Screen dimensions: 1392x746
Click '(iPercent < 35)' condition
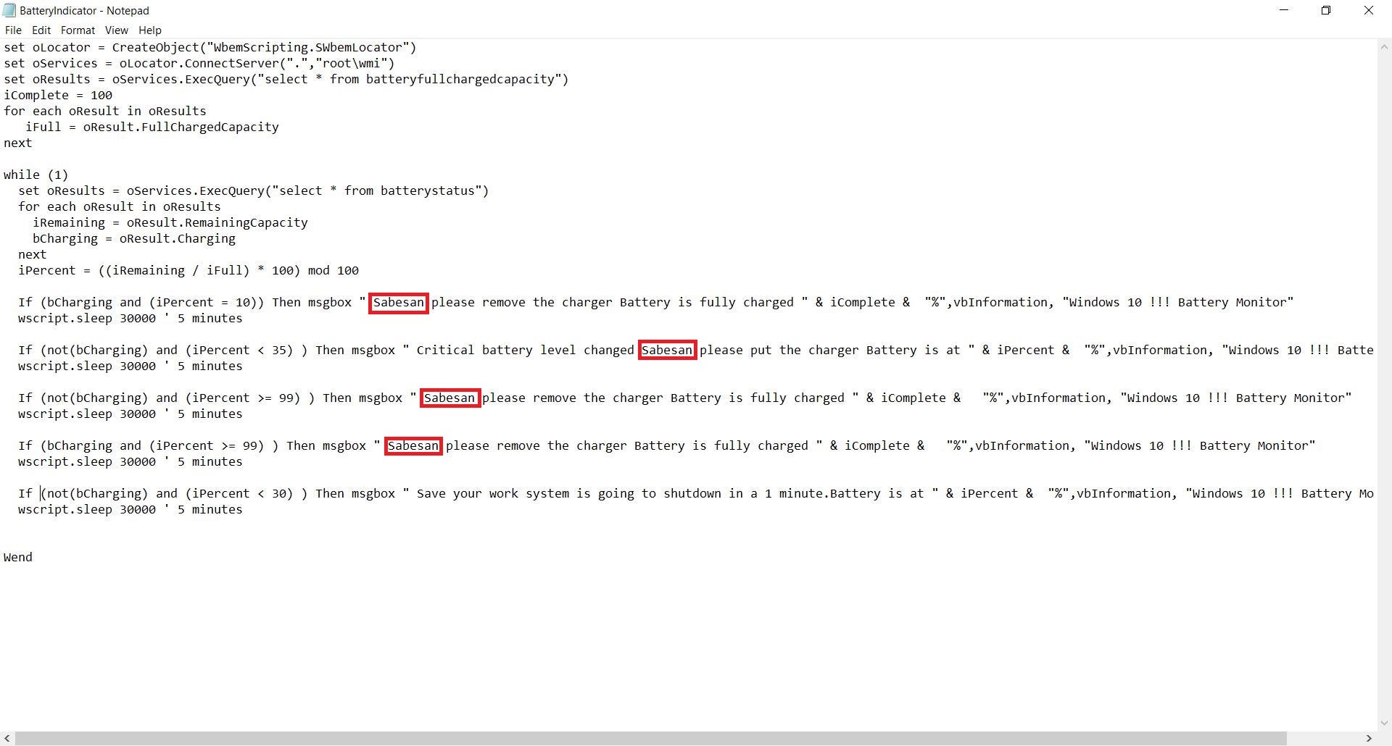pyautogui.click(x=239, y=351)
